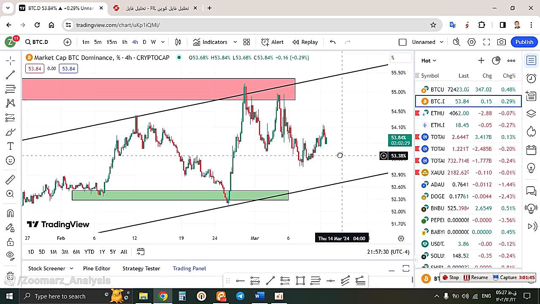Enter fullscreen mode

pos(486,42)
